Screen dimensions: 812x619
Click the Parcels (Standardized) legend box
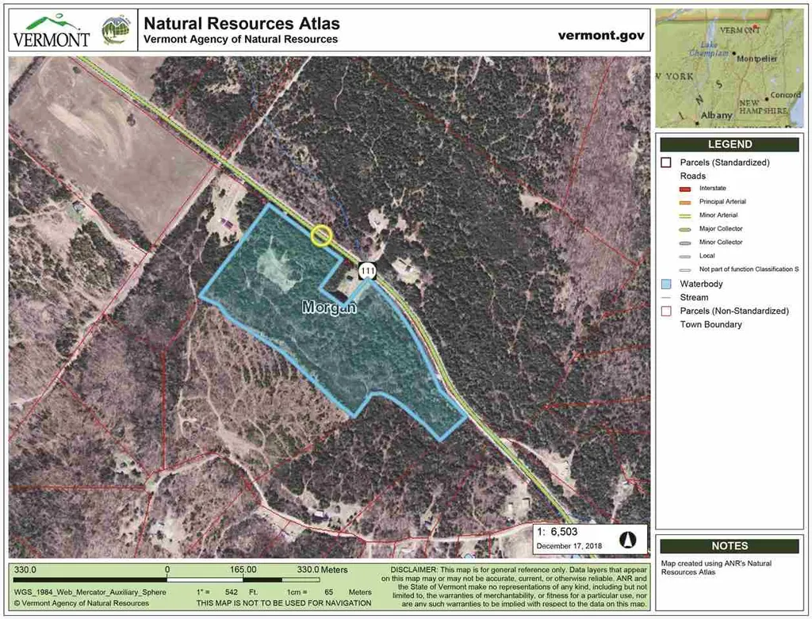666,162
